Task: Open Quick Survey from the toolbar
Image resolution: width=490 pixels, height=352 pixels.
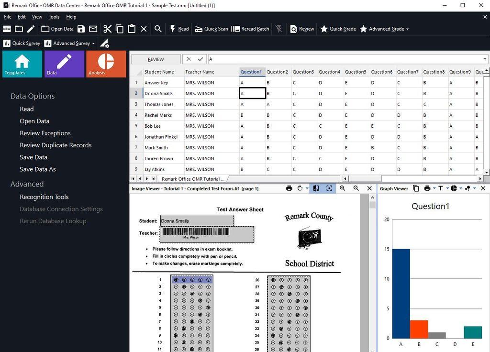Action: point(22,44)
